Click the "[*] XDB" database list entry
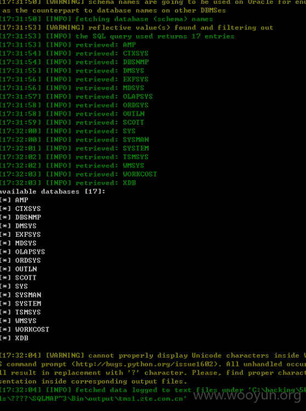Viewport: 306px width, 411px height. coord(14,338)
